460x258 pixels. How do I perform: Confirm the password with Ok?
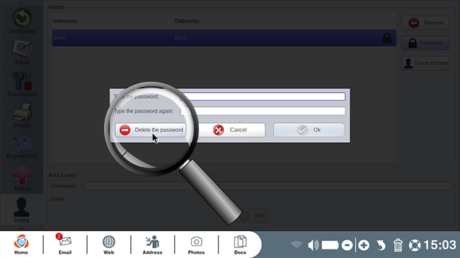(x=309, y=130)
